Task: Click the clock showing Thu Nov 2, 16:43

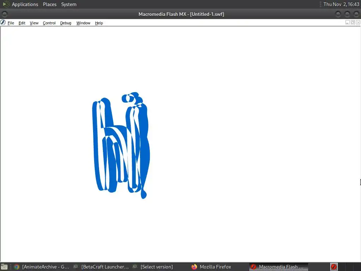Action: (x=341, y=4)
